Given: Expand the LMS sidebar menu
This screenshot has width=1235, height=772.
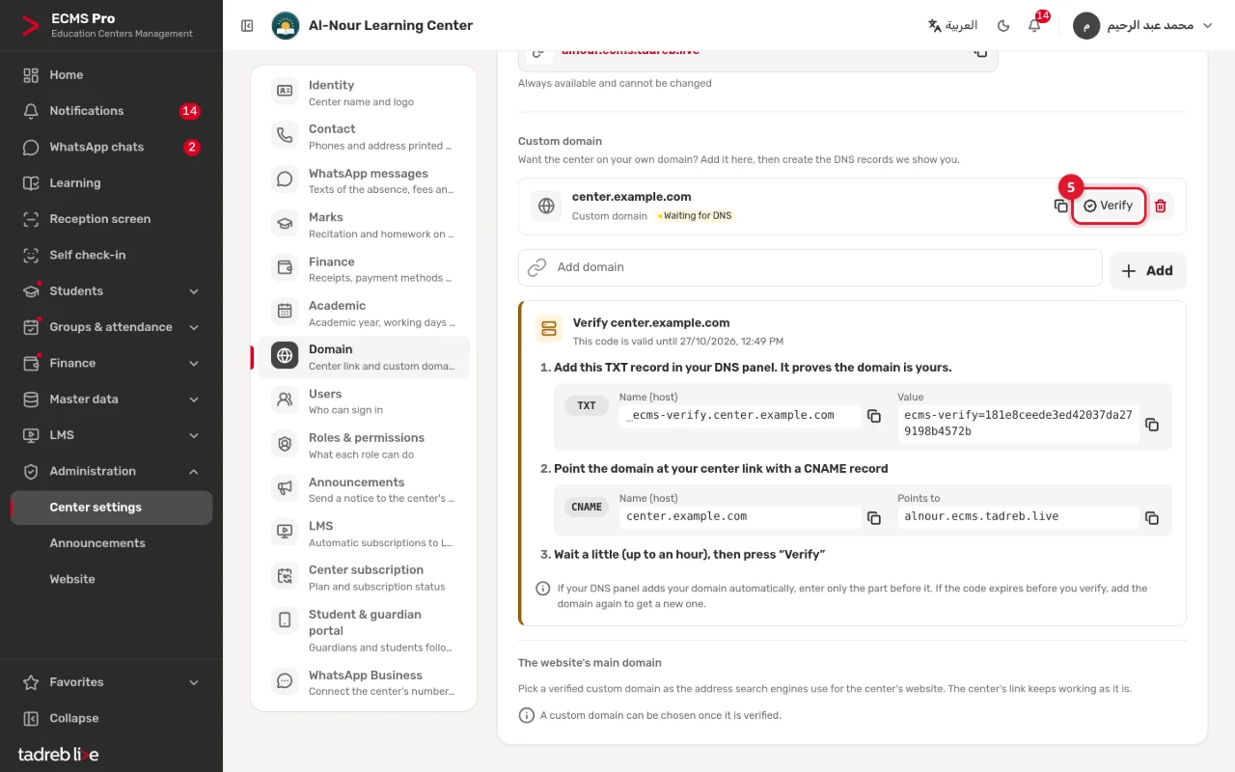Looking at the screenshot, I should pos(111,435).
